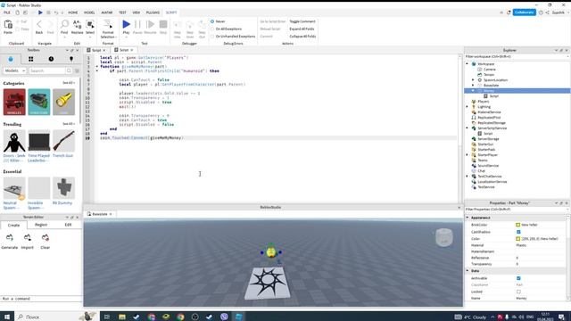Select StarterGui in Explorer
The height and width of the screenshot is (321, 571).
point(485,144)
